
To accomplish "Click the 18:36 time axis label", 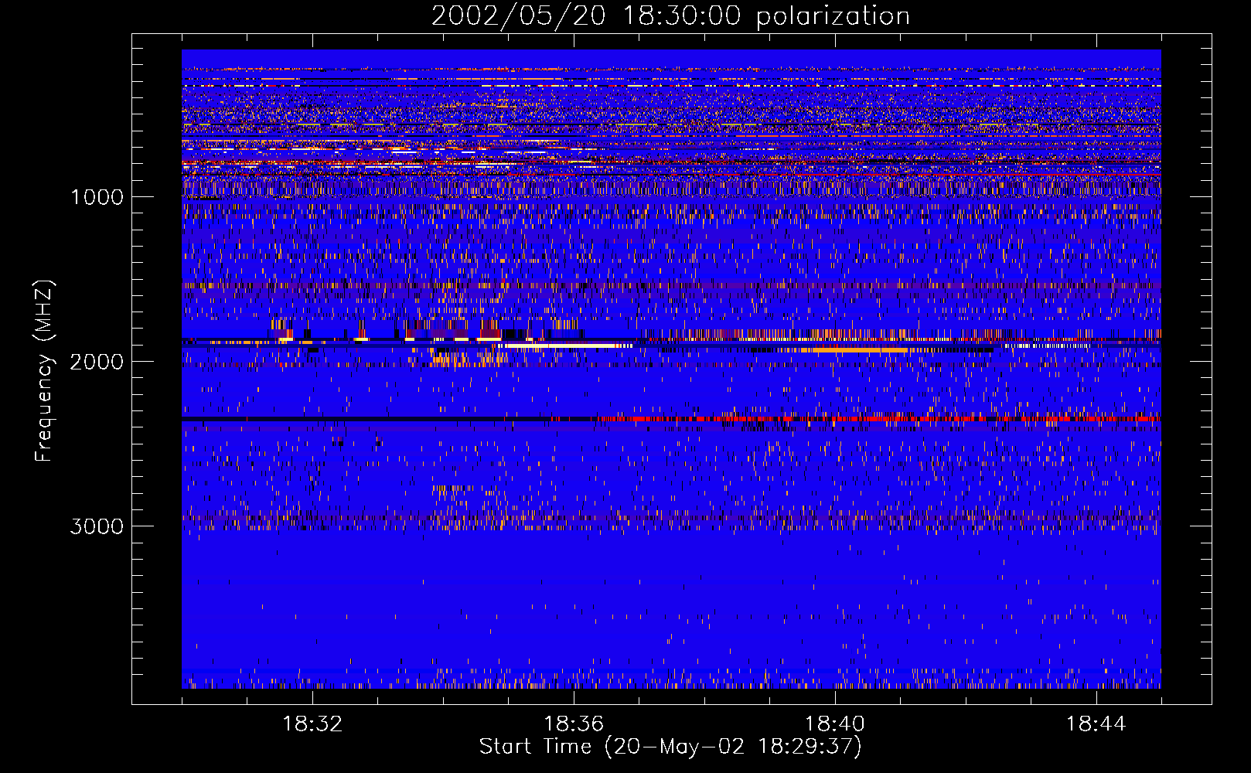I will pyautogui.click(x=574, y=724).
